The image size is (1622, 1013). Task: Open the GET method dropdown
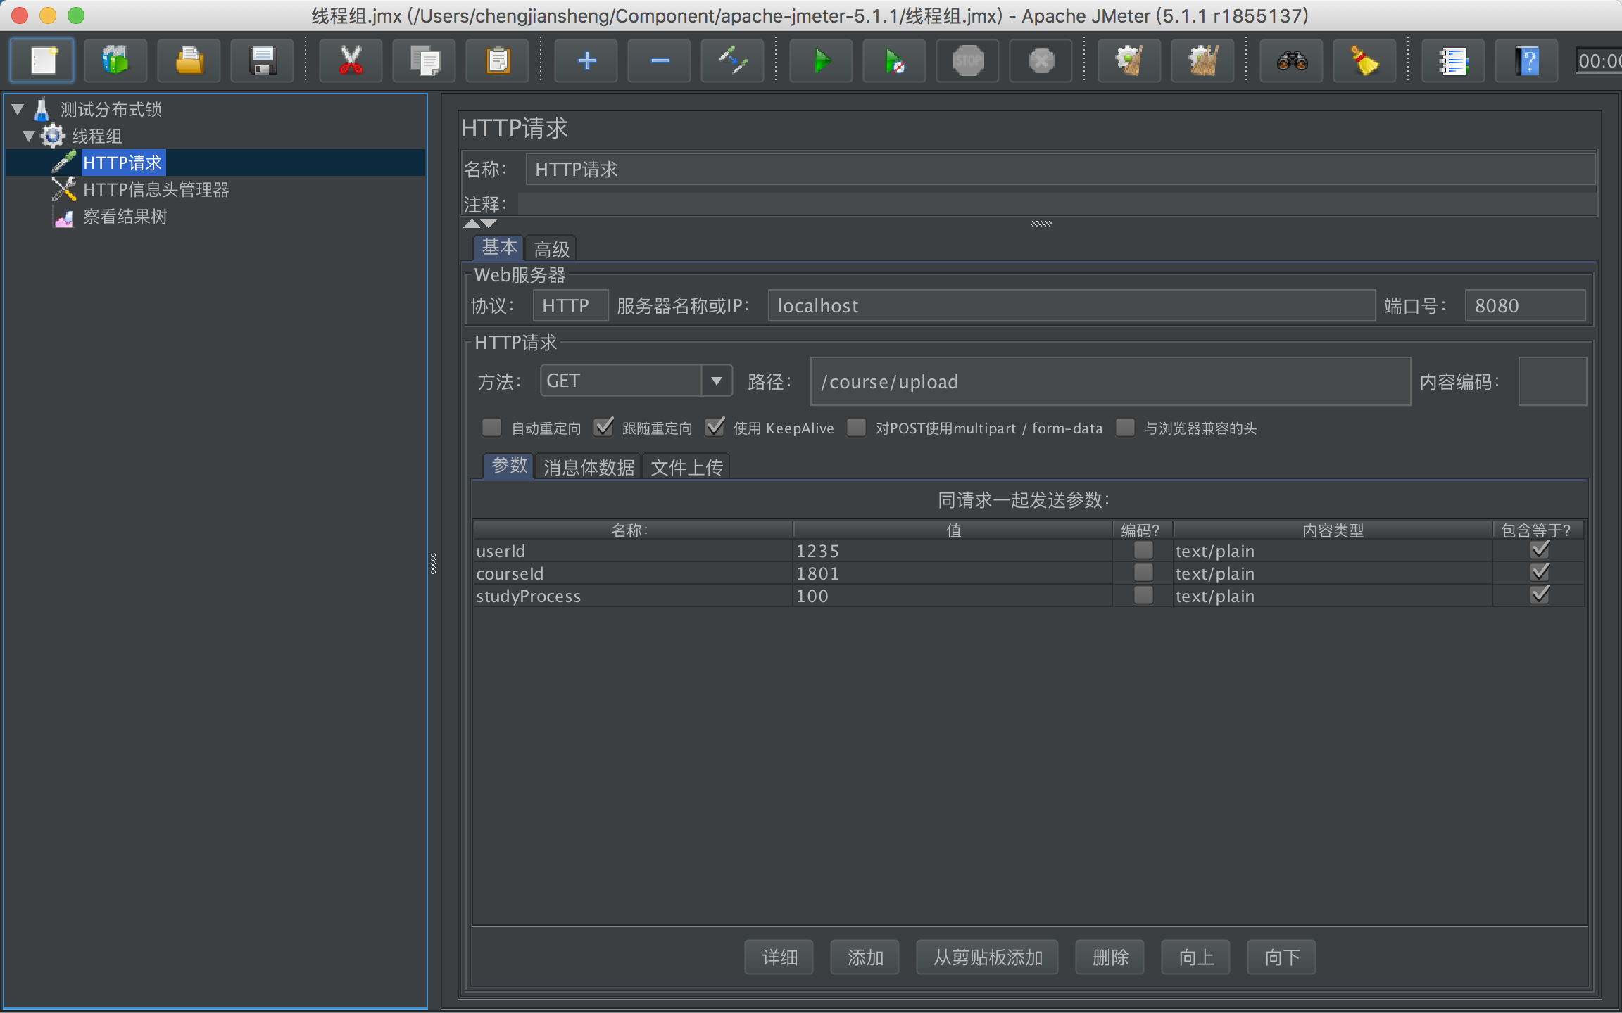click(x=716, y=381)
